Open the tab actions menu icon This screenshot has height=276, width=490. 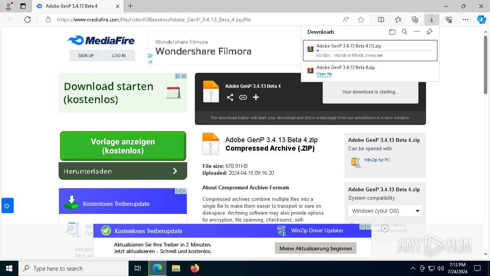click(23, 6)
